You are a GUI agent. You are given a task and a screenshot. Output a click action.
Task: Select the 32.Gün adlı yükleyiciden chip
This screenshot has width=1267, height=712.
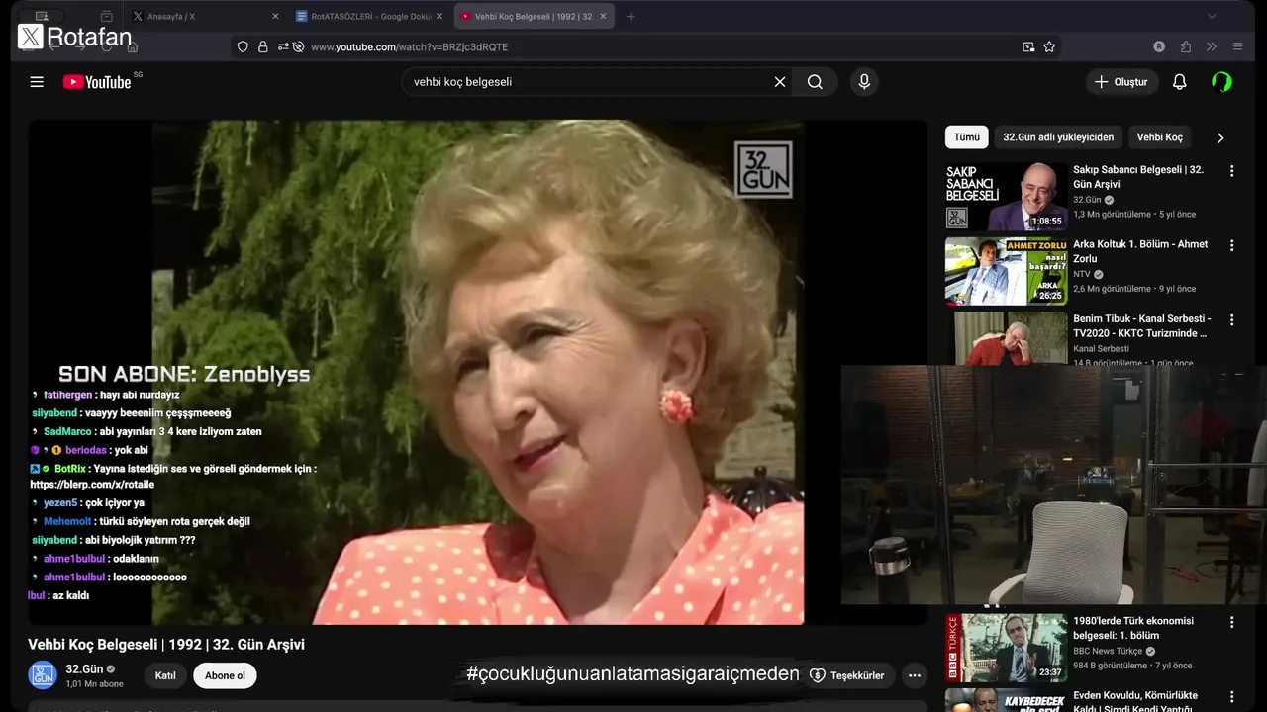pos(1058,137)
